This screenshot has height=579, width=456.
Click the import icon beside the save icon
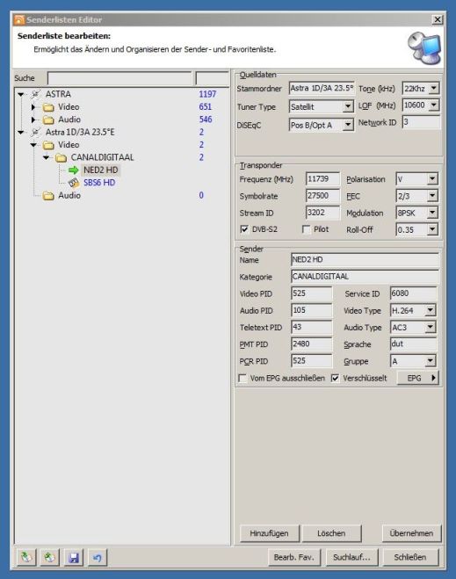click(x=49, y=557)
